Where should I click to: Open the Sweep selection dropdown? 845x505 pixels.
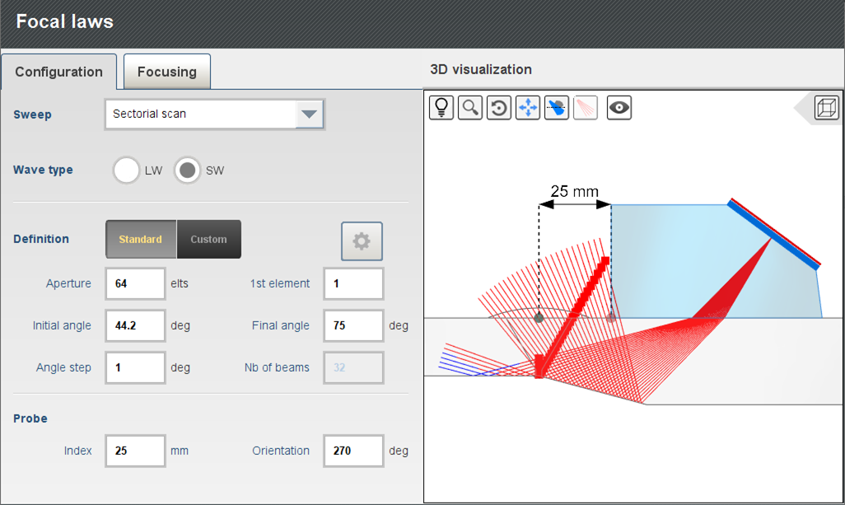(214, 114)
